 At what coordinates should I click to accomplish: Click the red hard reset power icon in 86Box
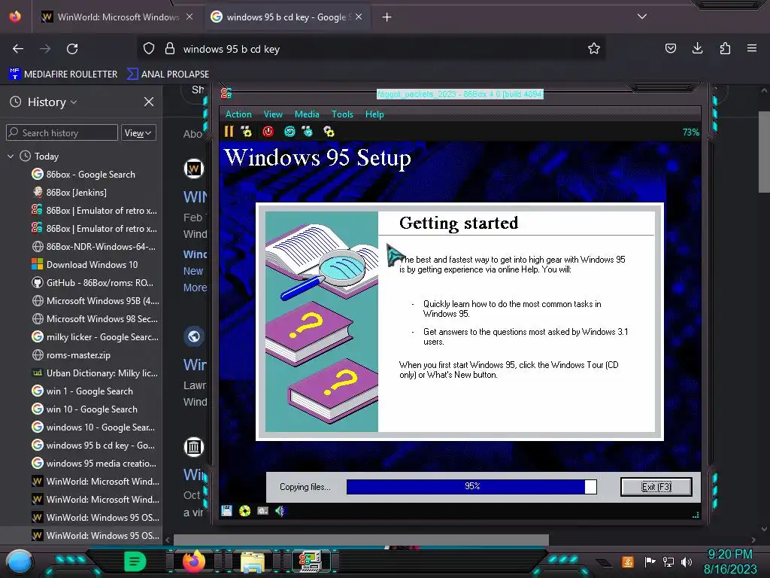click(x=268, y=131)
